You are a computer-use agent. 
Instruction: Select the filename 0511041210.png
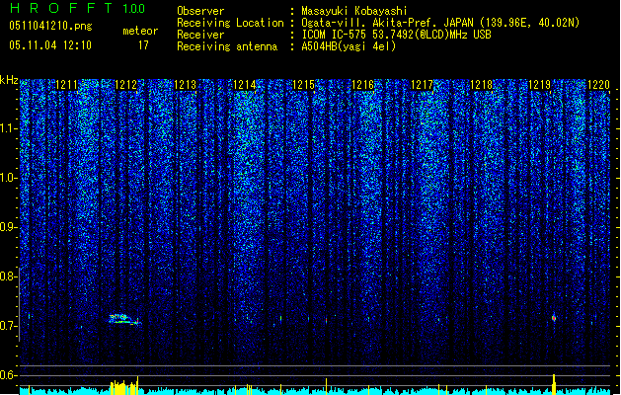click(x=50, y=26)
